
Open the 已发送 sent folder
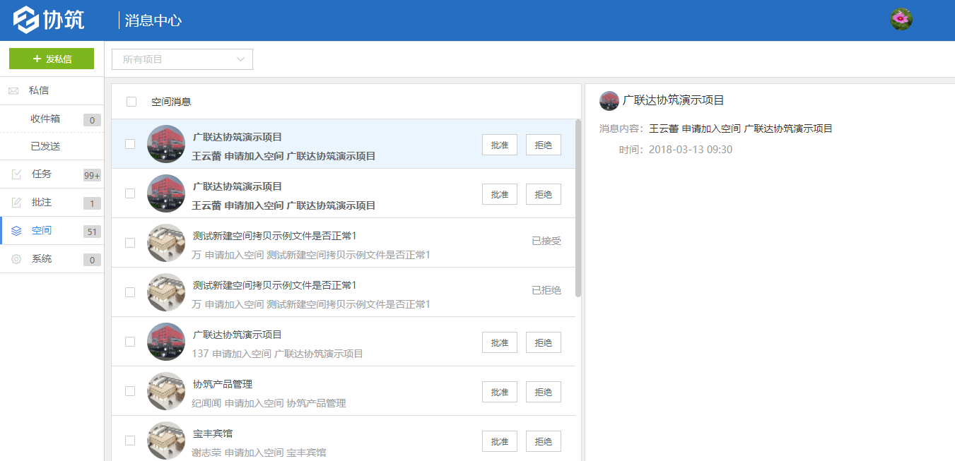45,146
